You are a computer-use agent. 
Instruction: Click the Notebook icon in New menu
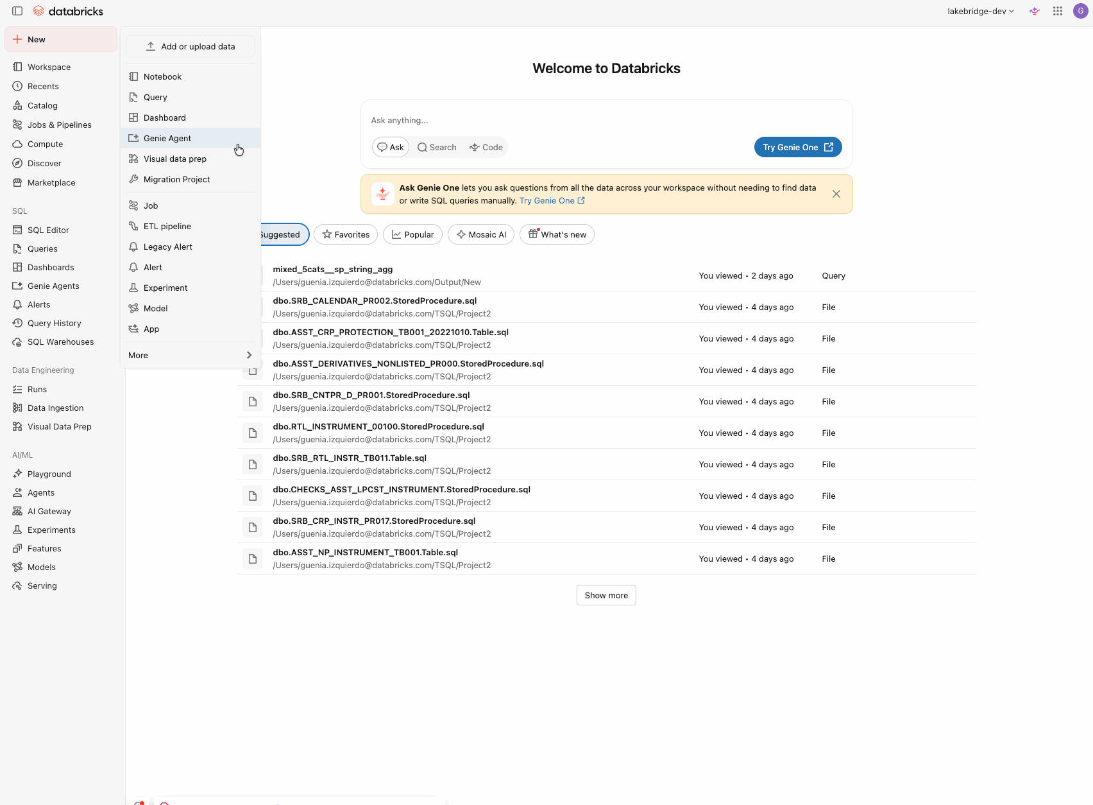133,76
